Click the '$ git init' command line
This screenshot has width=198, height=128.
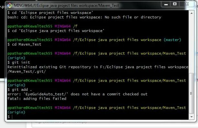click(x=19, y=62)
